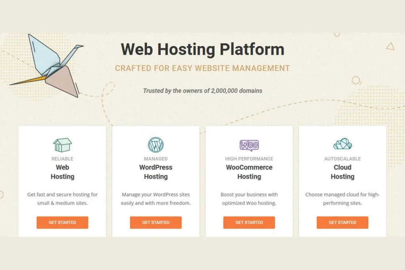Click the 'Web Hosting Platform' headline
Image resolution: width=405 pixels, height=270 pixels.
(202, 49)
